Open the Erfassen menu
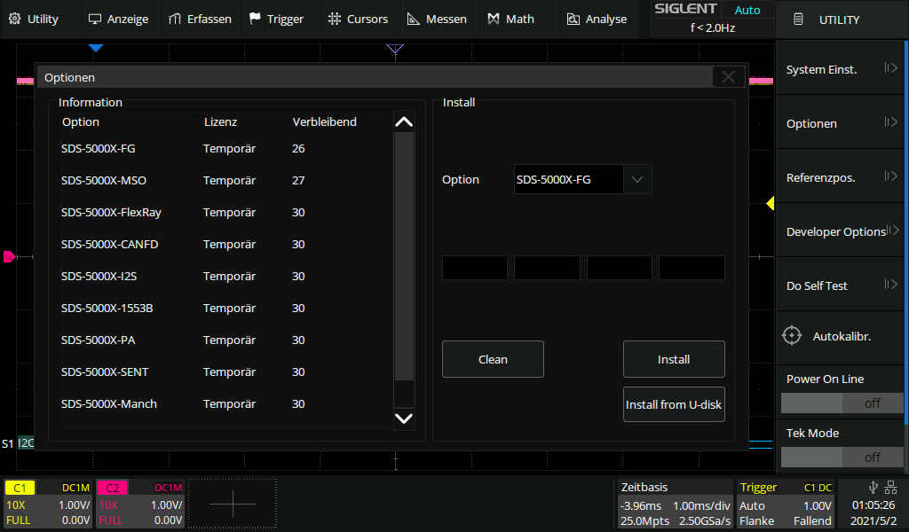909x532 pixels. coord(200,20)
